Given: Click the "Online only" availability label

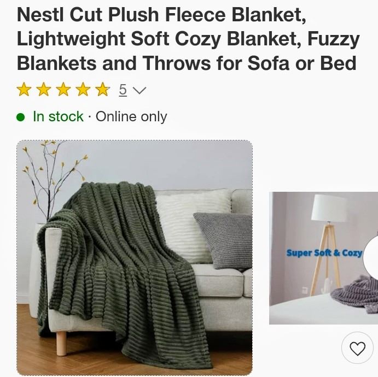Looking at the screenshot, I should coord(131,117).
